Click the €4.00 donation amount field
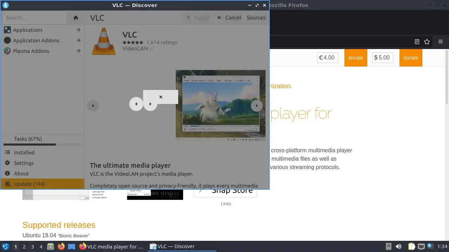449x252 pixels. click(x=327, y=58)
